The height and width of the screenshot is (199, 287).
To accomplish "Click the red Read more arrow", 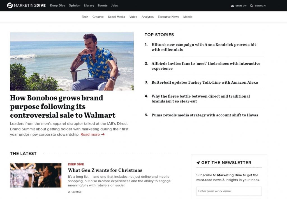I will pyautogui.click(x=103, y=134).
